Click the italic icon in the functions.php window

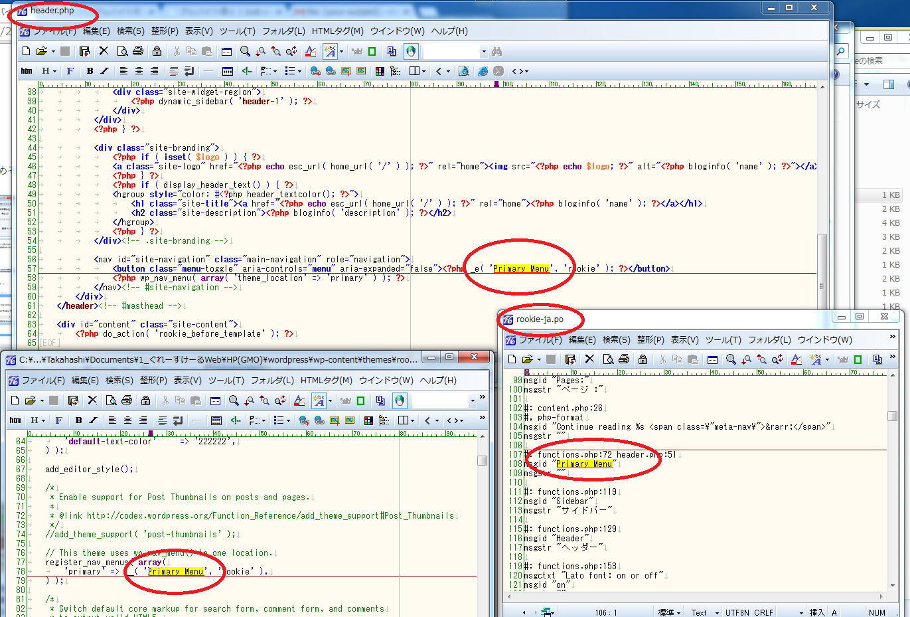(x=94, y=420)
